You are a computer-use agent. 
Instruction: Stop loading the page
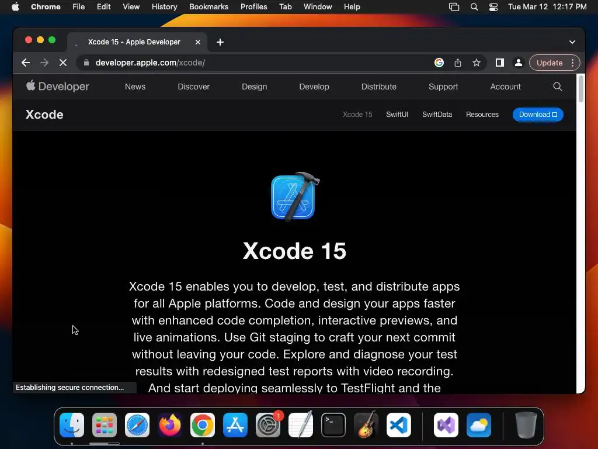[63, 63]
